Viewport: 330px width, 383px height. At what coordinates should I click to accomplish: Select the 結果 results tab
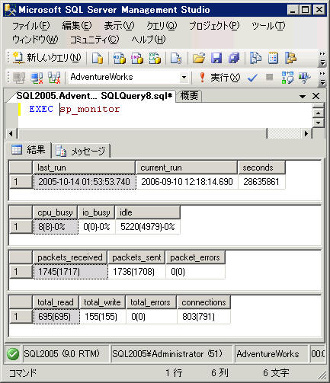pos(29,150)
